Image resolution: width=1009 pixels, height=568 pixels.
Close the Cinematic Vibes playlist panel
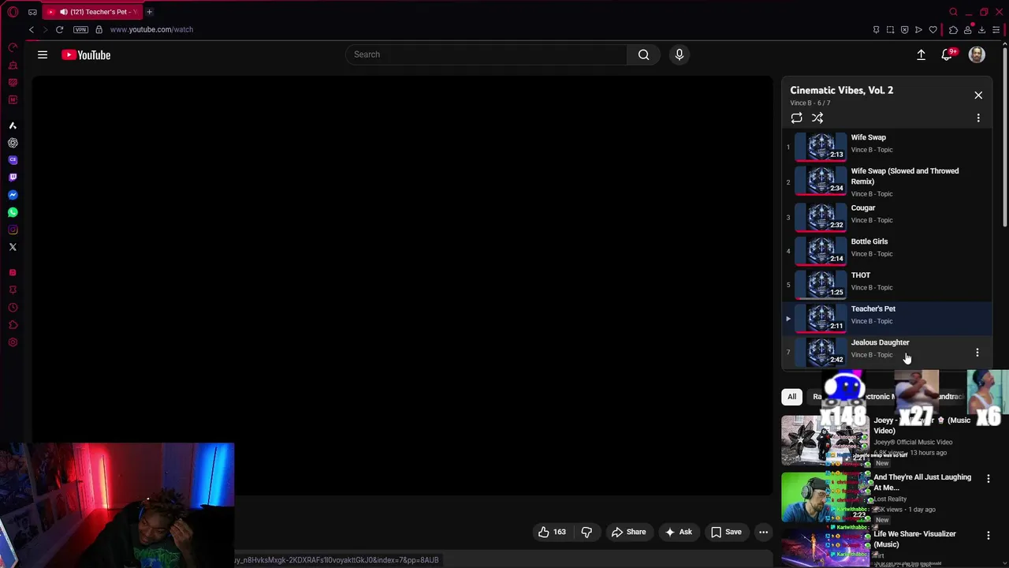click(x=978, y=95)
